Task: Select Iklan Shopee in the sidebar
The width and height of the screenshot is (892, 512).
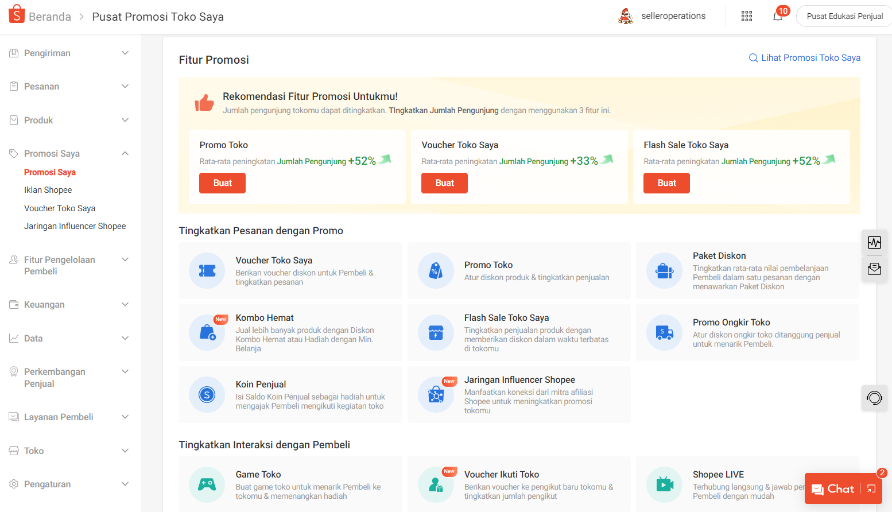Action: pos(48,189)
